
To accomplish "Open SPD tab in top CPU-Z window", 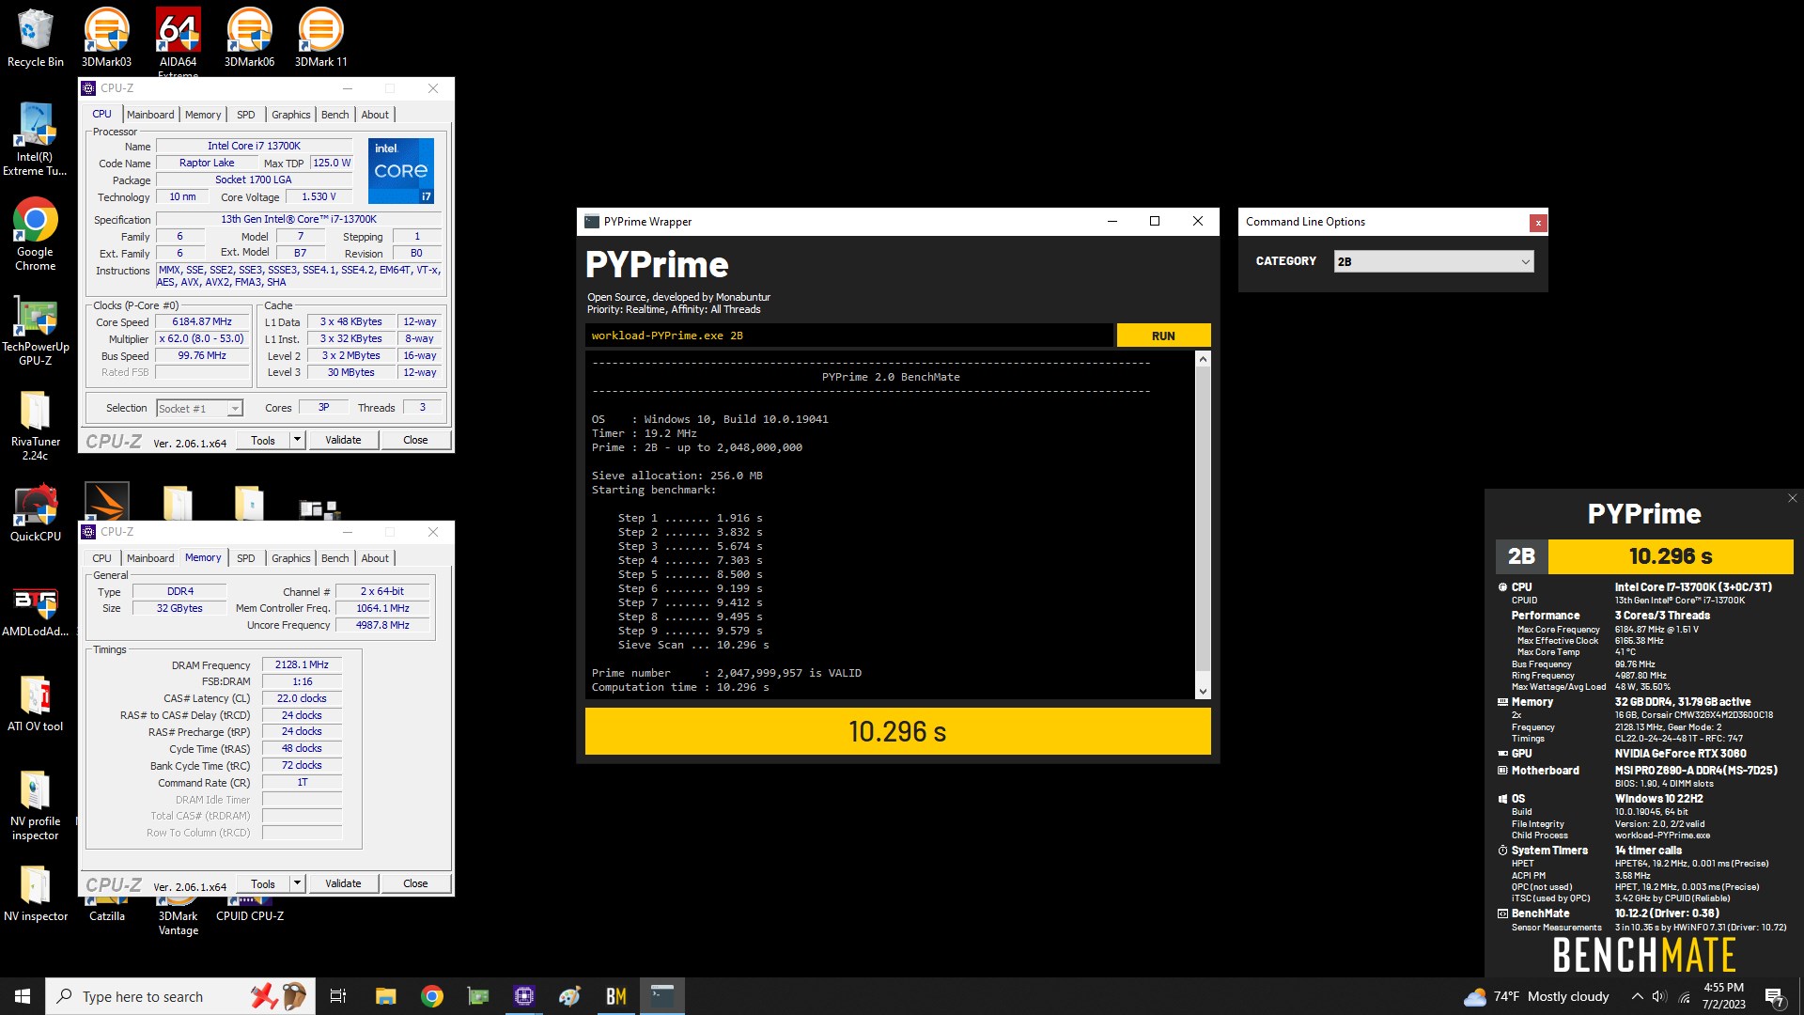I will [246, 115].
